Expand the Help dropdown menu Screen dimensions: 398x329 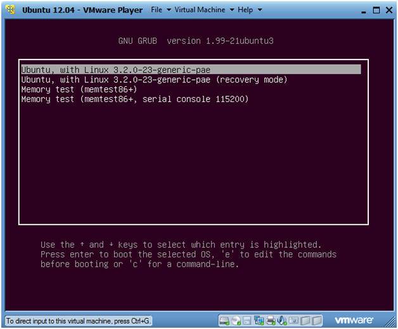[248, 10]
